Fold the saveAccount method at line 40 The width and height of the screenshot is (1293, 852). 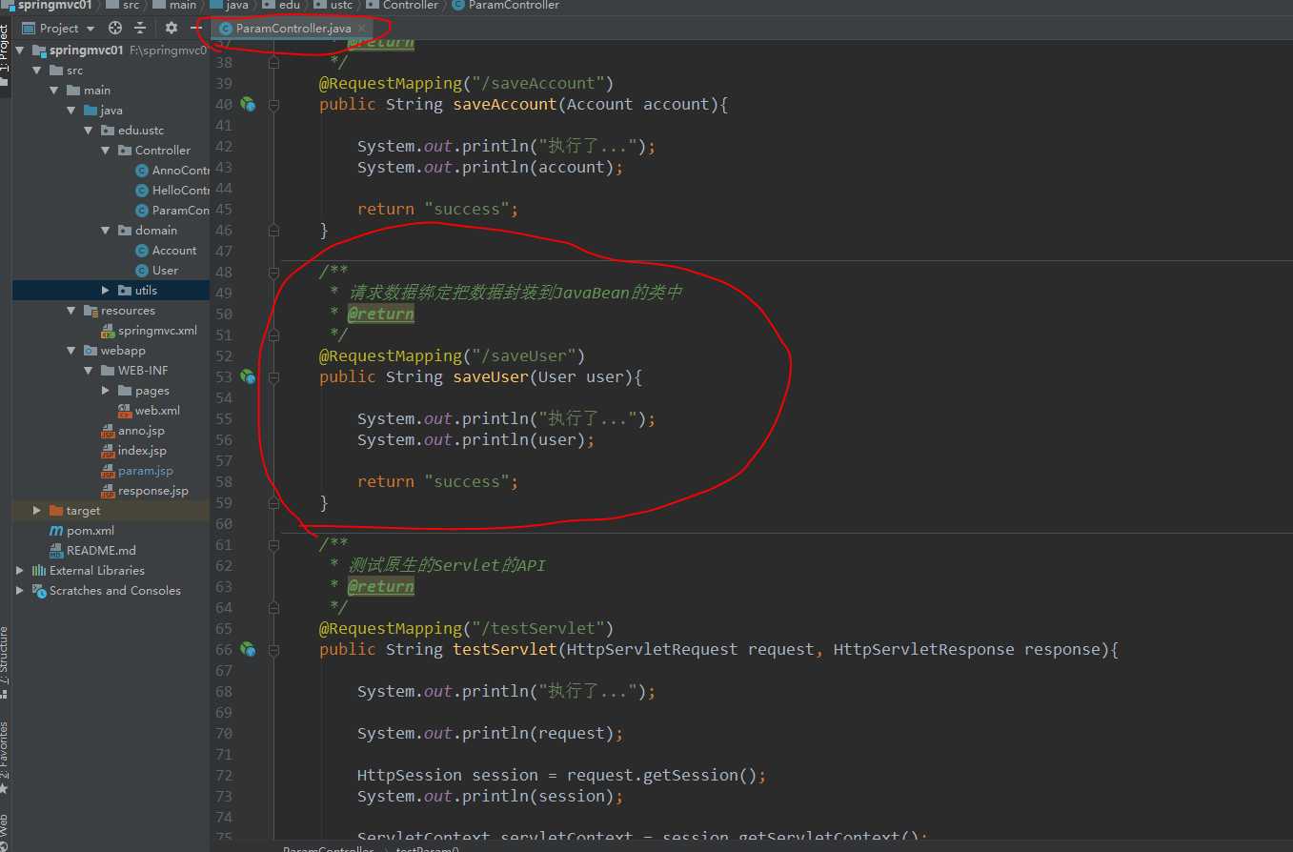pyautogui.click(x=274, y=104)
